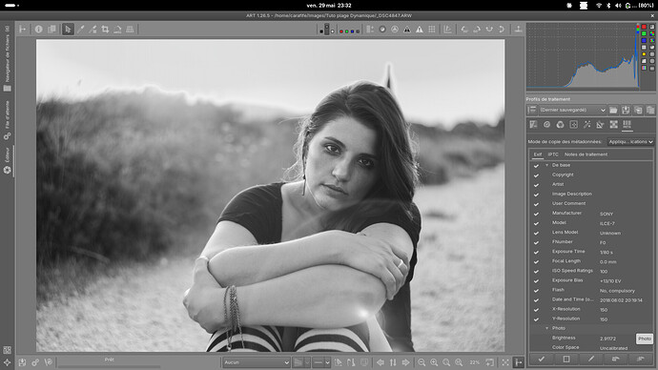The height and width of the screenshot is (370, 658).
Task: Uncheck the Manufacturer exif row
Action: (x=536, y=214)
